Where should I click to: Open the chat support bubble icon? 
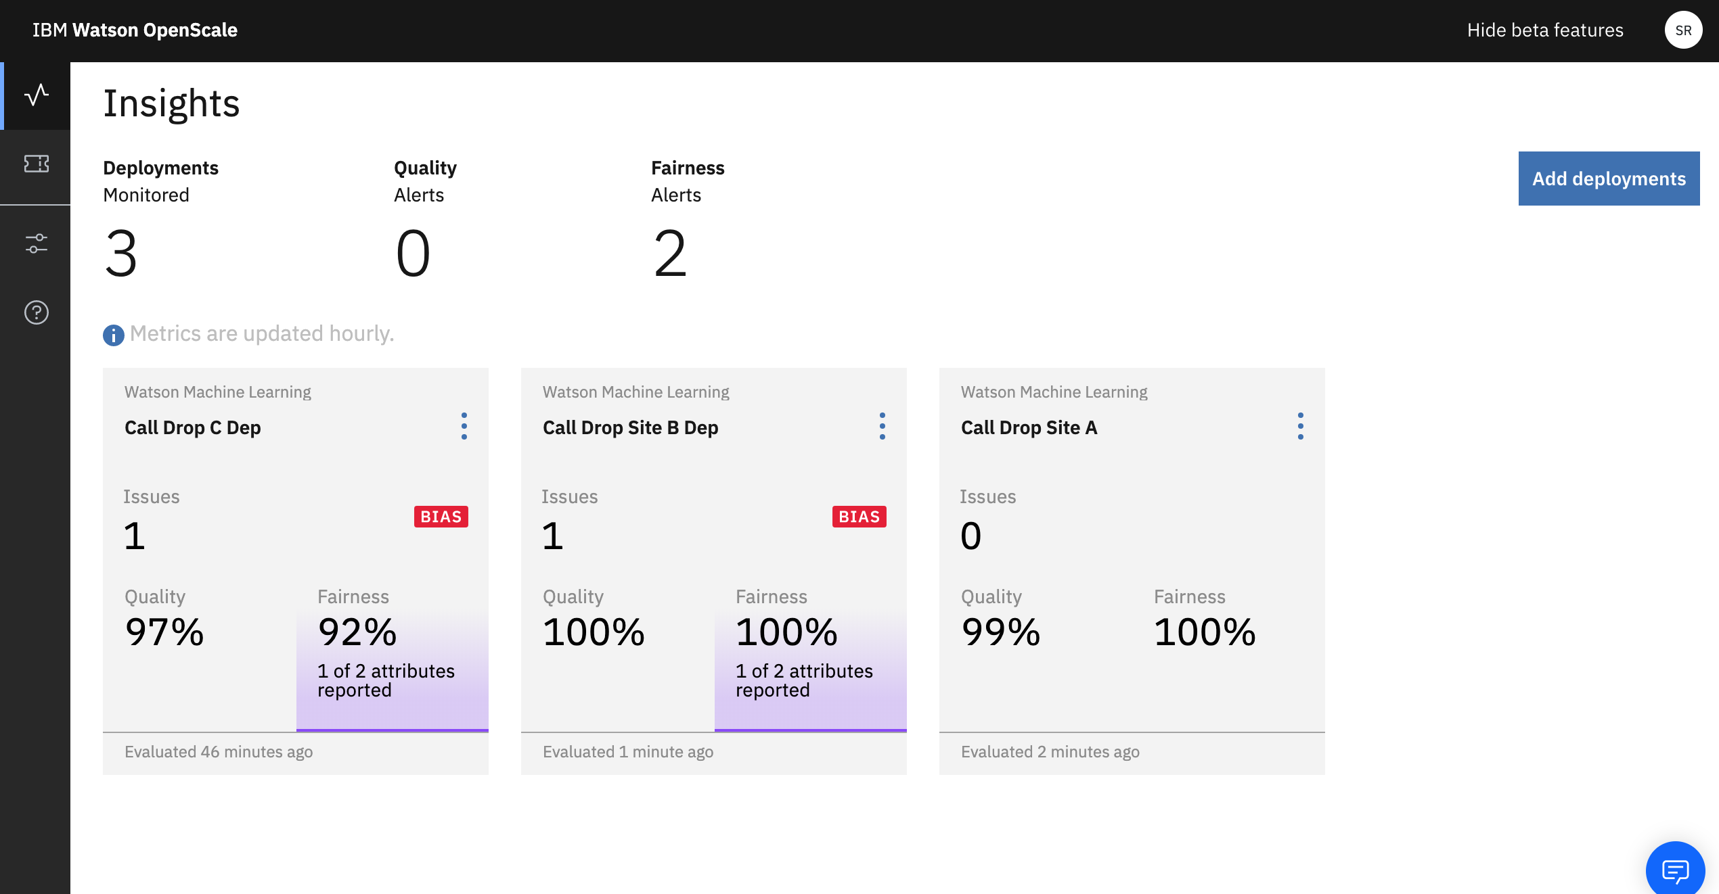(1675, 870)
